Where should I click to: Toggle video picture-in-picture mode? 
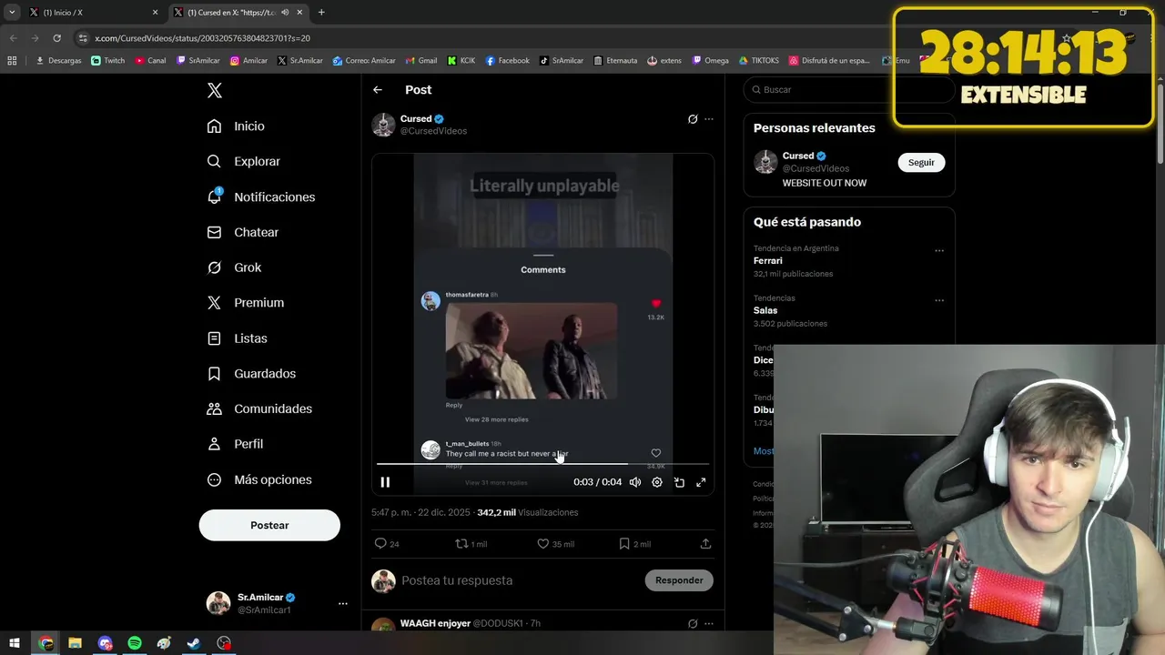click(x=679, y=482)
